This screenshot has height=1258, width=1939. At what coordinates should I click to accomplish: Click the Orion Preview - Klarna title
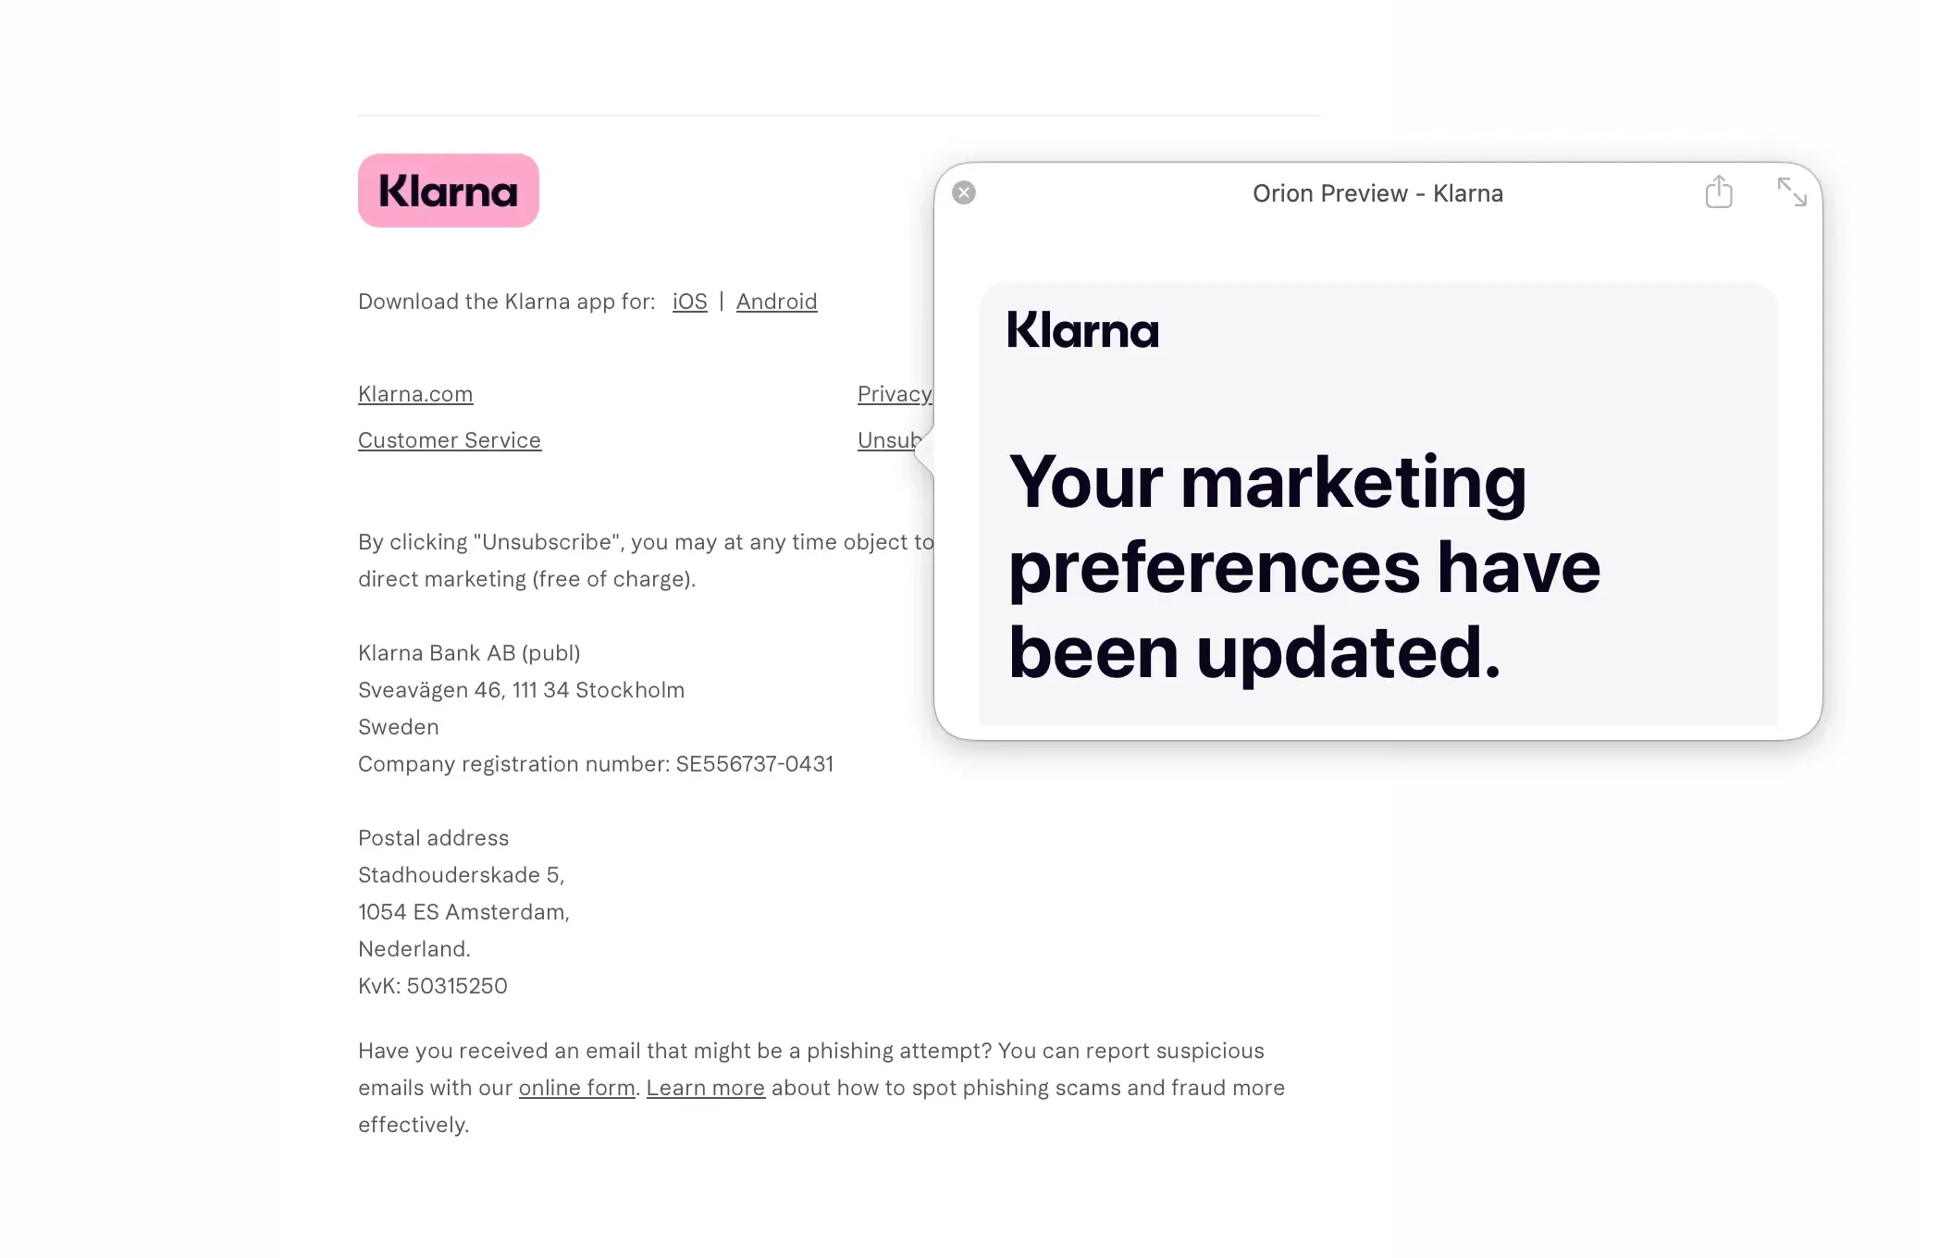click(1377, 193)
